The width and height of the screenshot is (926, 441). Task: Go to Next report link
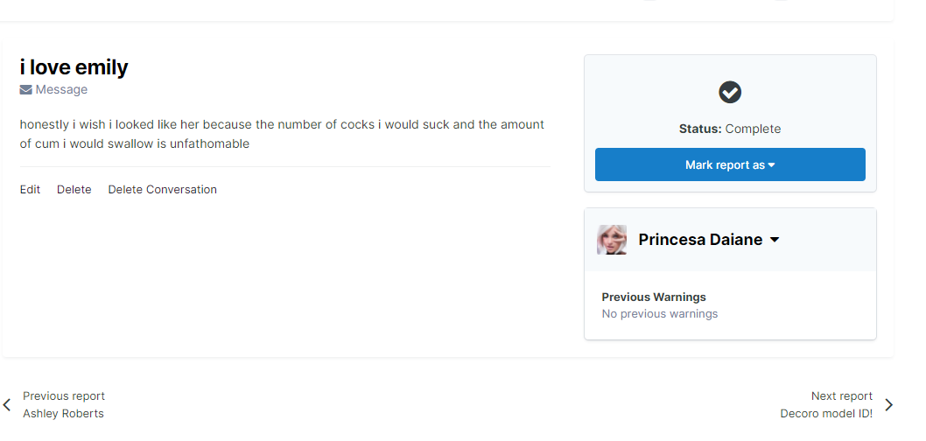[841, 395]
